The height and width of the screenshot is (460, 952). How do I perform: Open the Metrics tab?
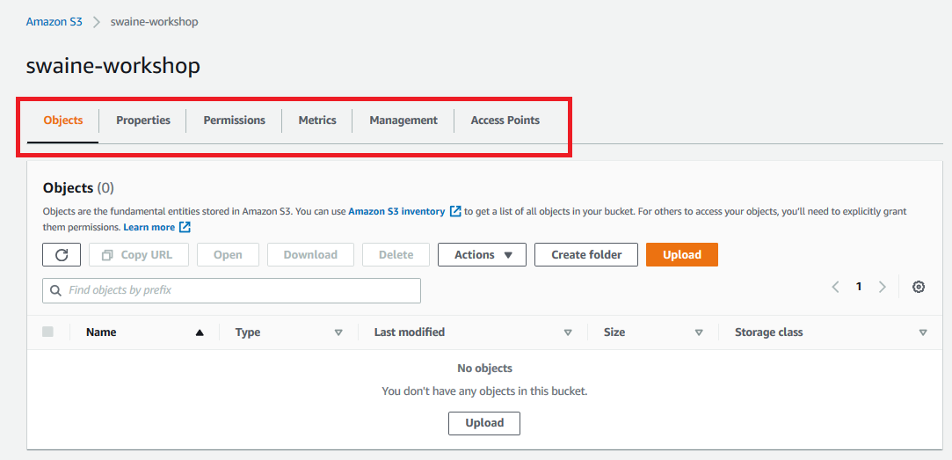point(317,120)
